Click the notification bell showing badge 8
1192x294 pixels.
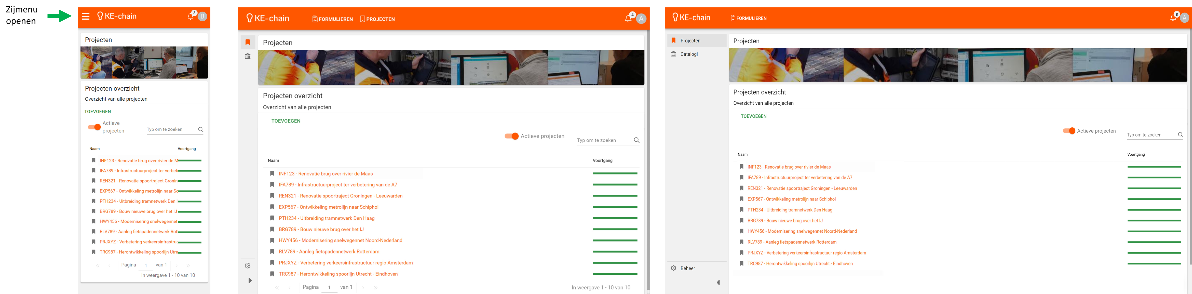pyautogui.click(x=1173, y=18)
